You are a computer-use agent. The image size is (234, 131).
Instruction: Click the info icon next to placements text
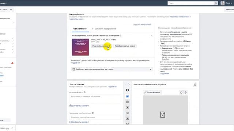(120, 36)
